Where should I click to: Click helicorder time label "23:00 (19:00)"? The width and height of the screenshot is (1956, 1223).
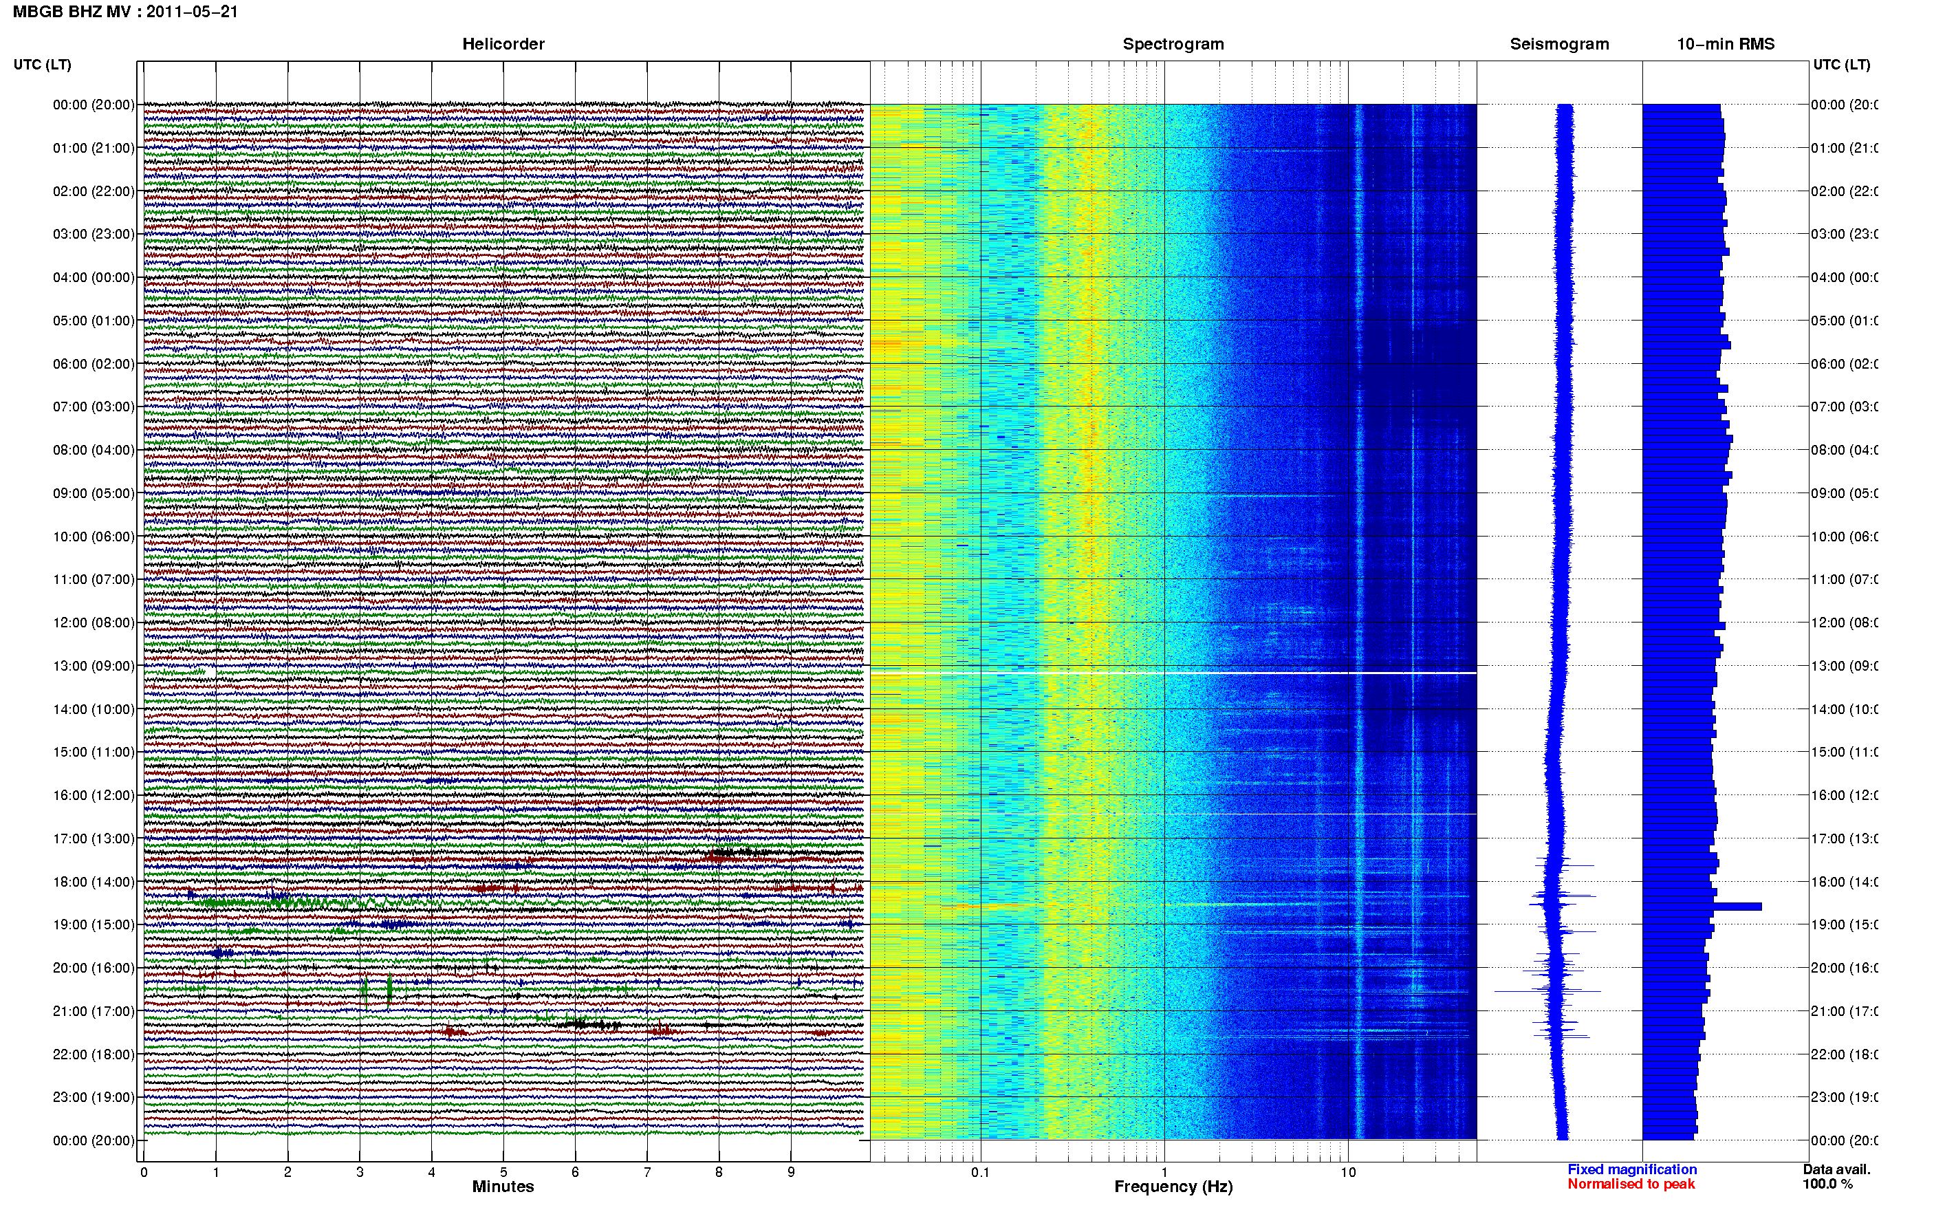94,1098
